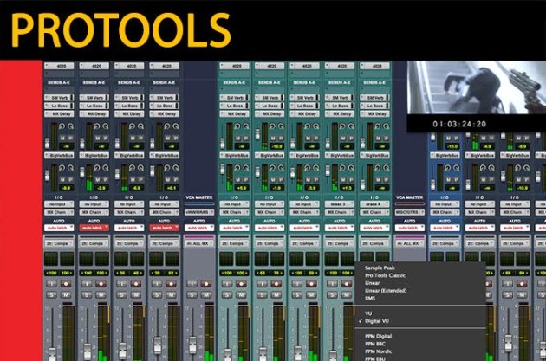Select the checked Digital VU option
The image size is (546, 361).
tap(377, 321)
